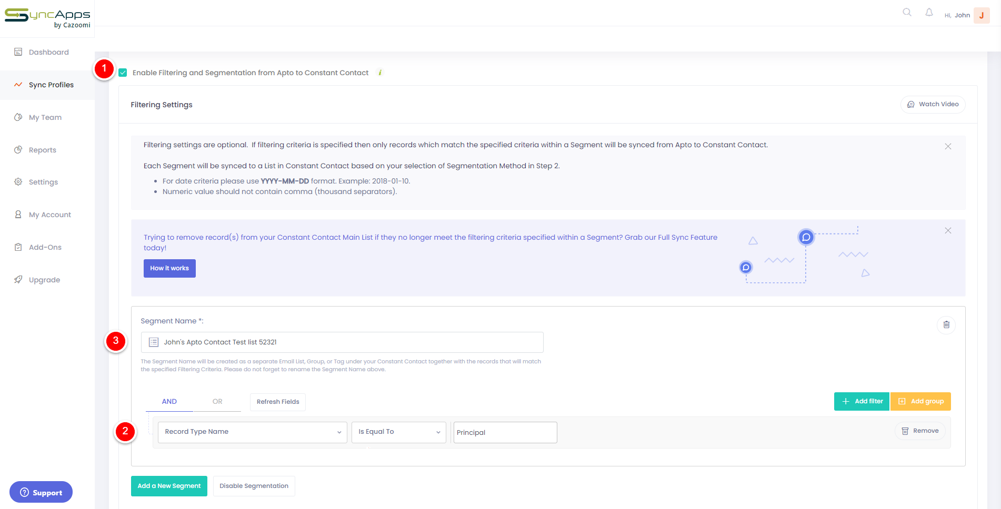Select the OR condition tab
This screenshot has width=1001, height=509.
(x=217, y=401)
